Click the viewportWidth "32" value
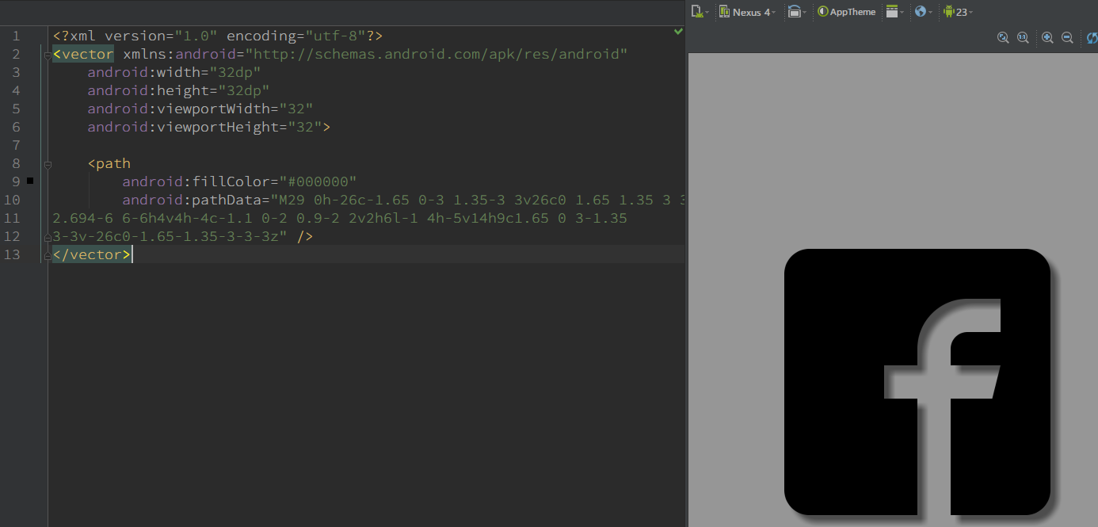The height and width of the screenshot is (527, 1098). coord(296,109)
